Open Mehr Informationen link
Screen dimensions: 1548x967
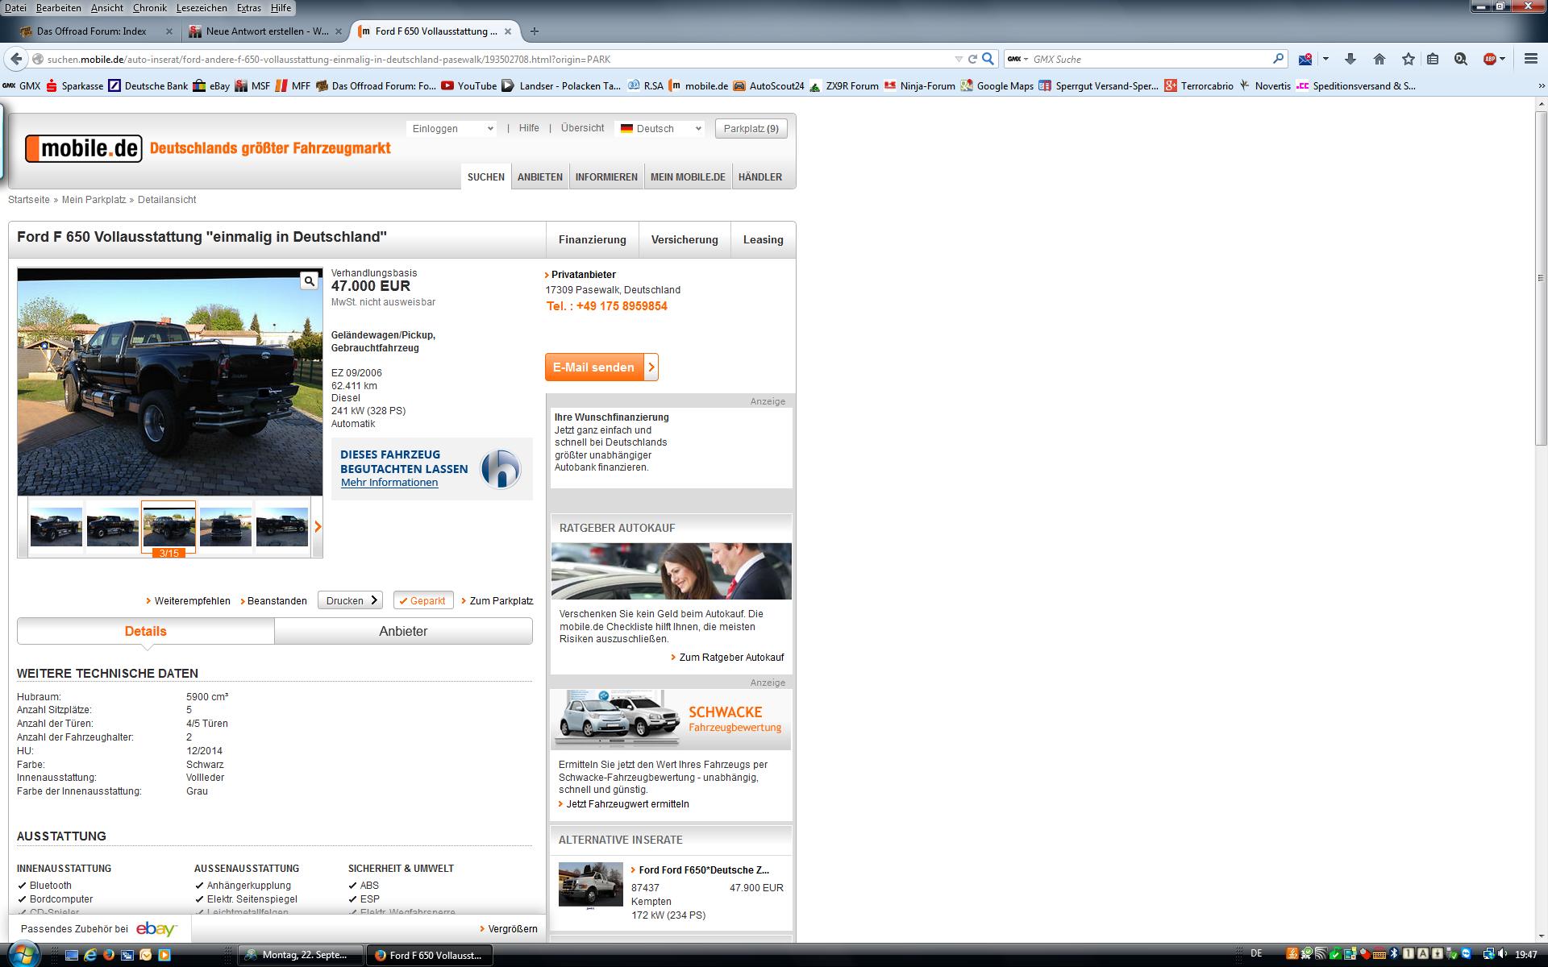point(389,483)
